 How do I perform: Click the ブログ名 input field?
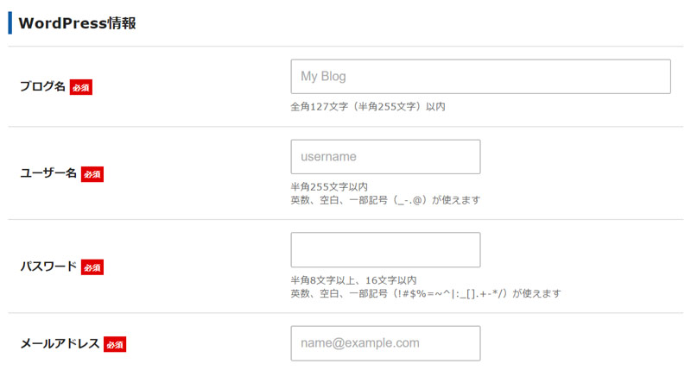pos(480,77)
